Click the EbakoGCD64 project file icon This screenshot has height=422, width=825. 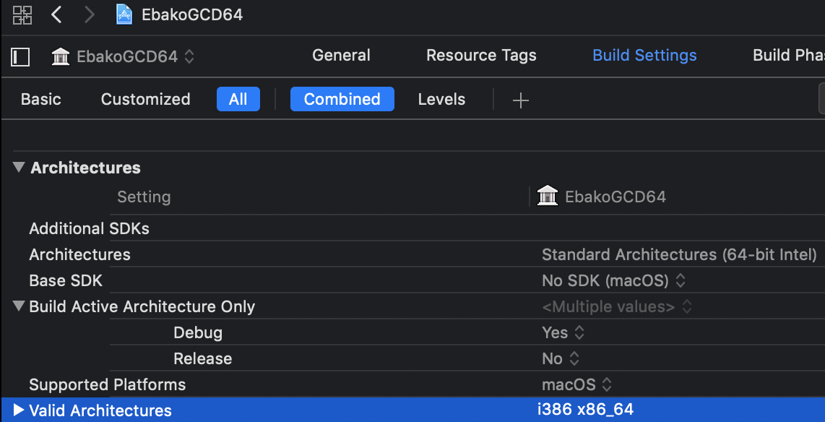click(124, 14)
